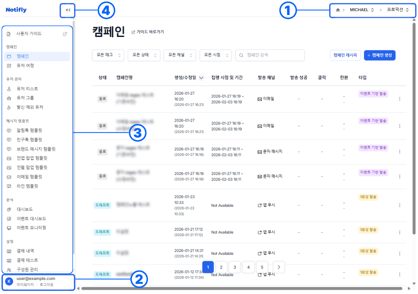Image resolution: width=418 pixels, height=294 pixels.
Task: Click the 캠페인 생성 button
Action: pos(380,55)
